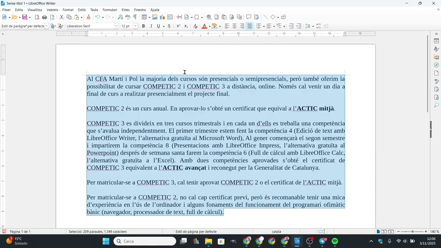Open the Edita menu

point(19,10)
